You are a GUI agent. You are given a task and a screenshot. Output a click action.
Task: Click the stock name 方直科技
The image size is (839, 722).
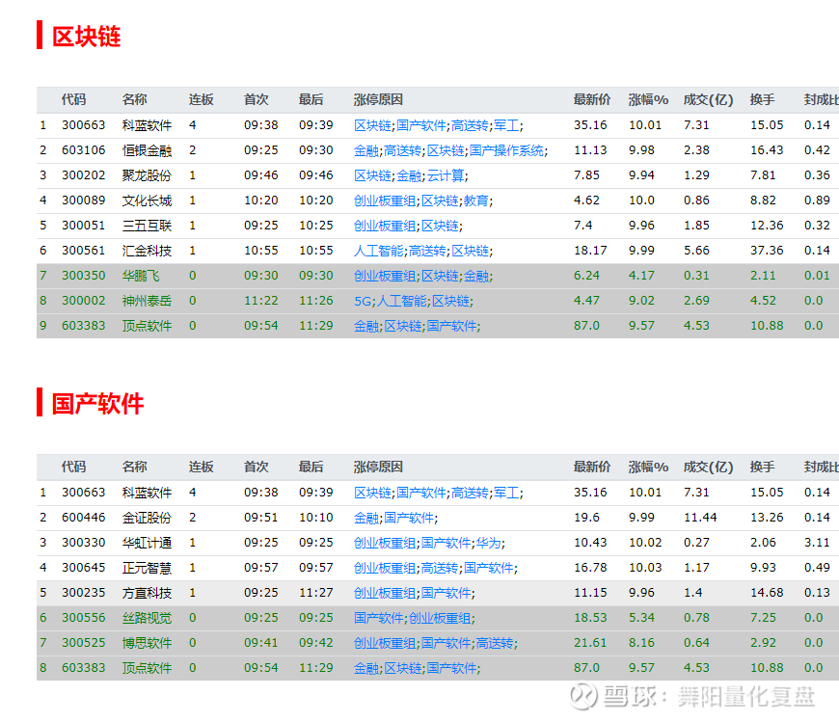coord(147,593)
